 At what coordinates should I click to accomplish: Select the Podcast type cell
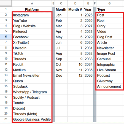point(109,75)
